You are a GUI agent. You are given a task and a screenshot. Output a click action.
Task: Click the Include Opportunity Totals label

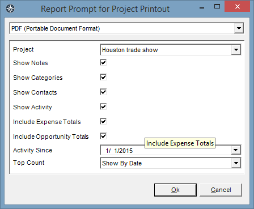[x=51, y=137]
